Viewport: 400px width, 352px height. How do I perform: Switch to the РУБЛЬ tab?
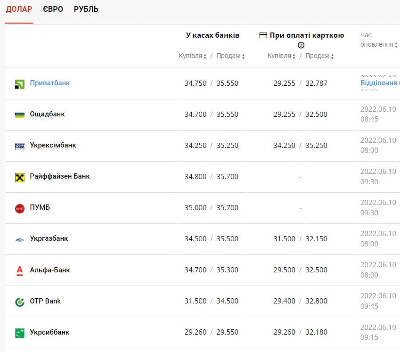[x=86, y=9]
